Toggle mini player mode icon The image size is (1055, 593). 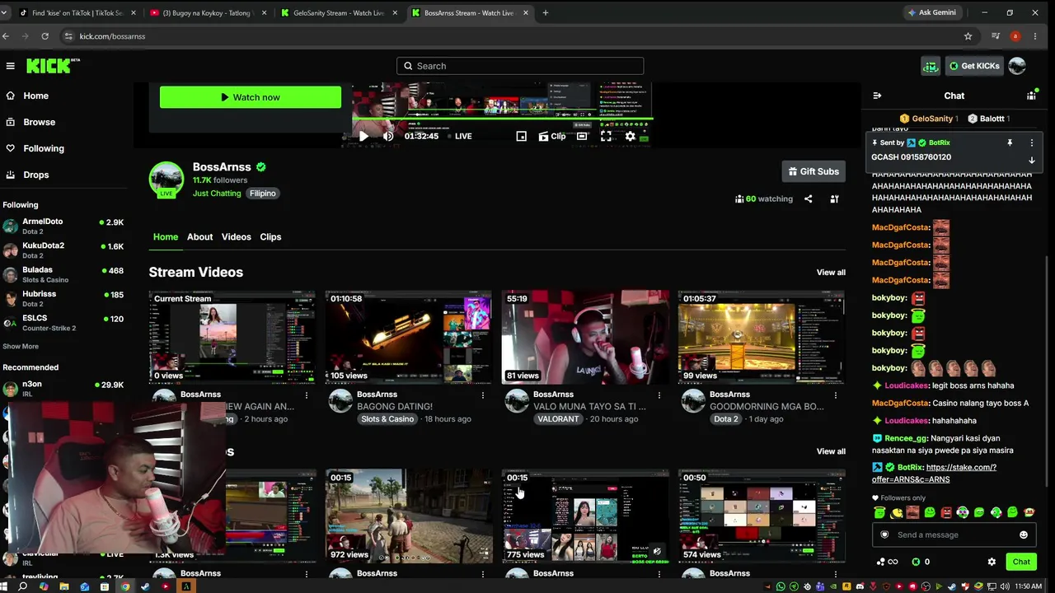(522, 136)
